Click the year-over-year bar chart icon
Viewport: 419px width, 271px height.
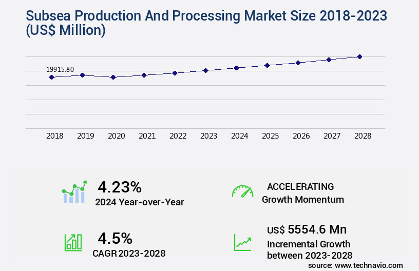tap(74, 192)
